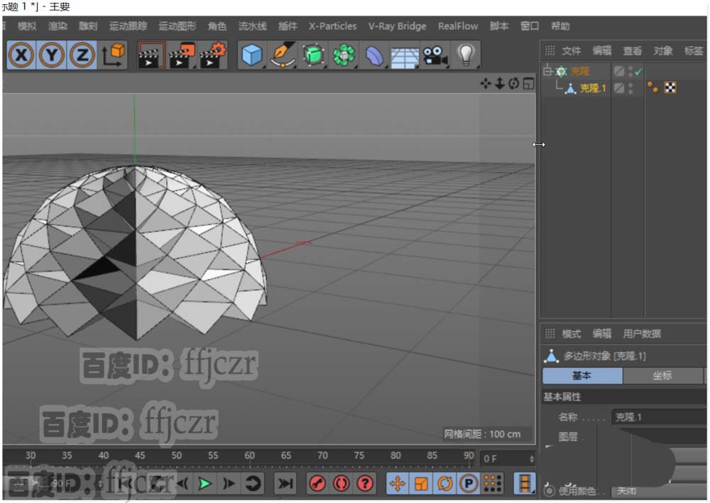The width and height of the screenshot is (710, 503).
Task: Click the Record Active Objects key button
Action: pyautogui.click(x=317, y=484)
